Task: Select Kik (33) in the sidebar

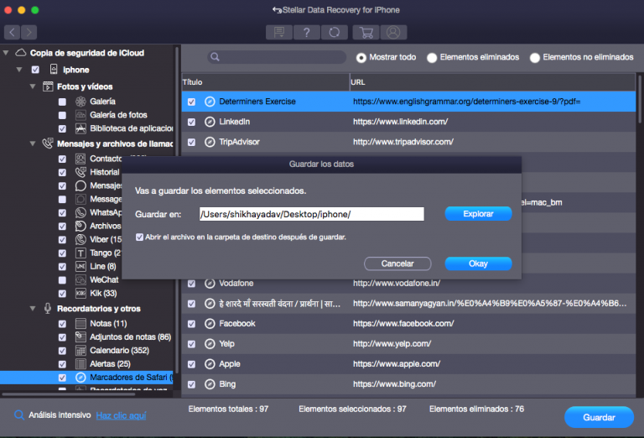Action: click(103, 294)
